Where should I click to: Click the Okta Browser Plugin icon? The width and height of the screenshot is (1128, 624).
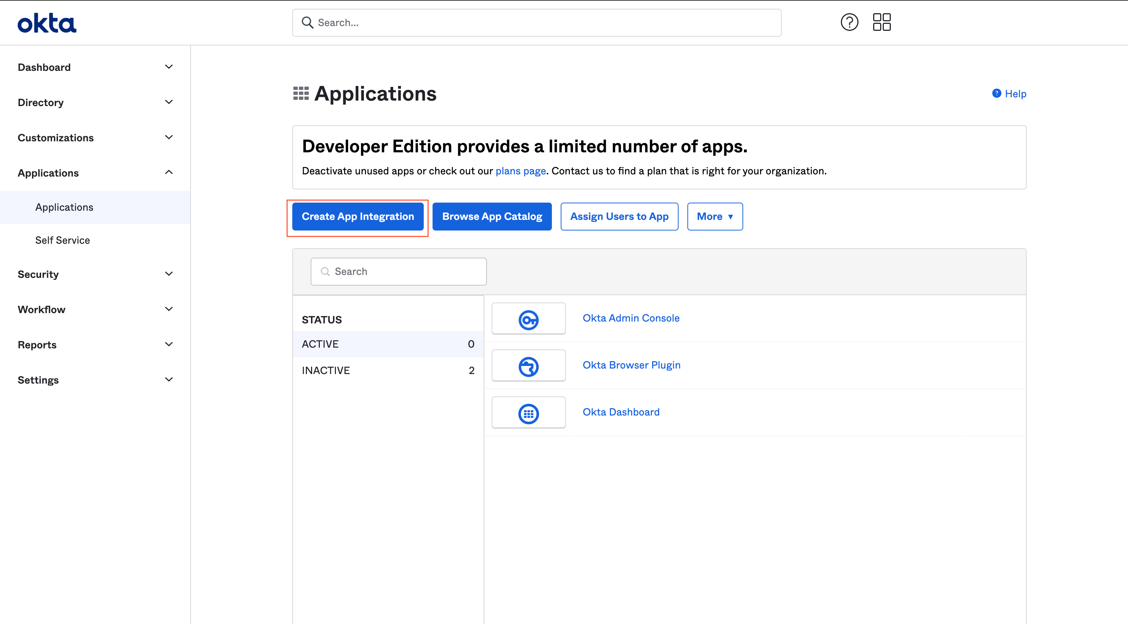[528, 365]
